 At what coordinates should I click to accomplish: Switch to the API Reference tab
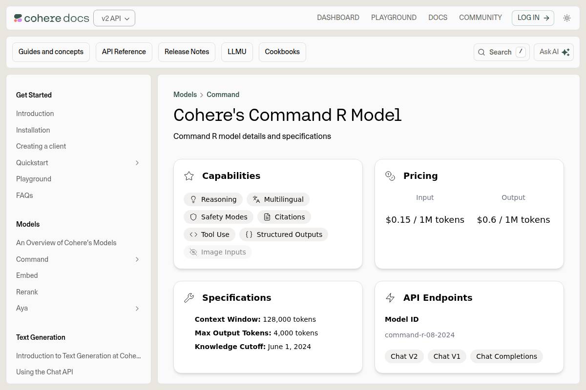click(124, 52)
